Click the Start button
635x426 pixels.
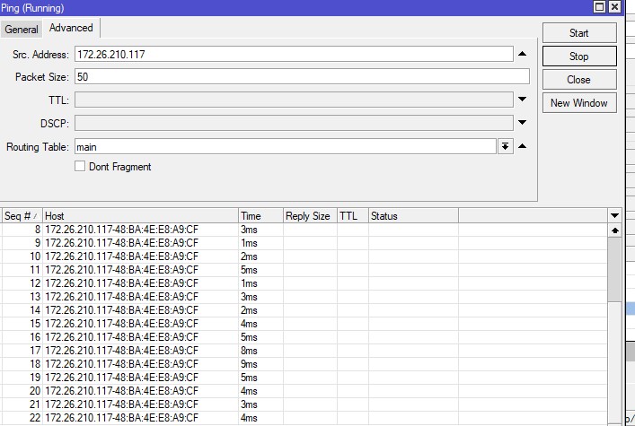point(579,33)
